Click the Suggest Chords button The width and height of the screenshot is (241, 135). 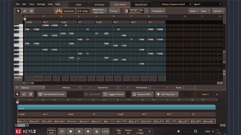(114, 94)
